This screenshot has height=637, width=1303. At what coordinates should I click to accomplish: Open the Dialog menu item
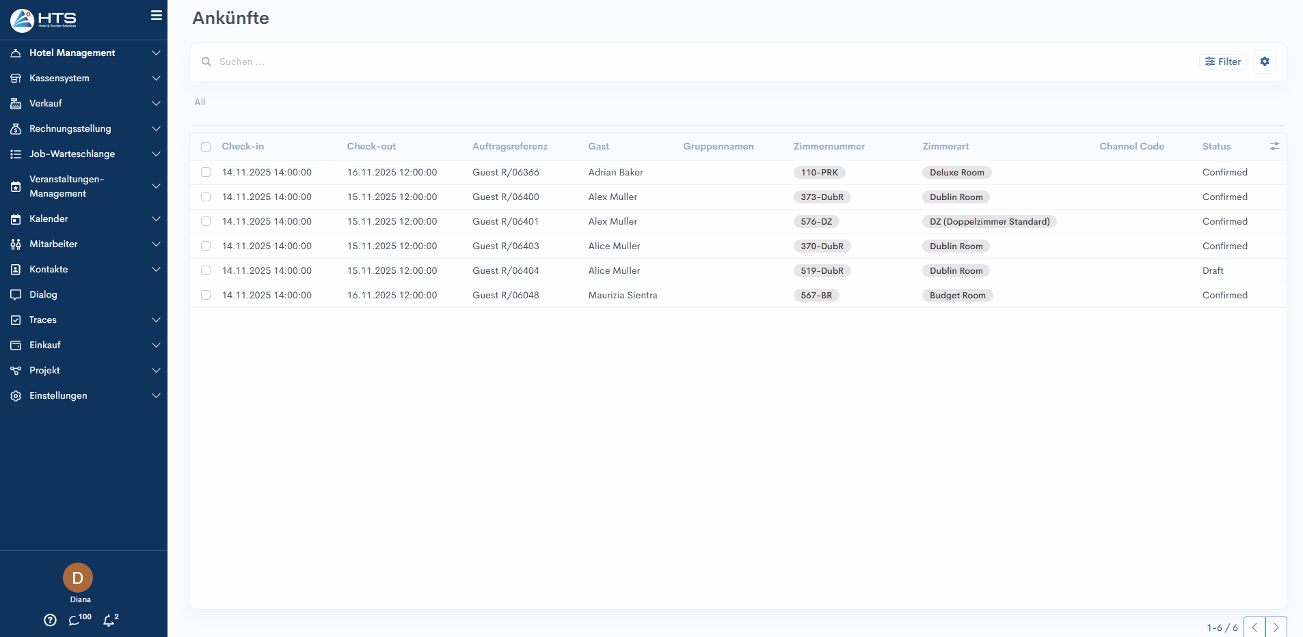click(x=43, y=294)
